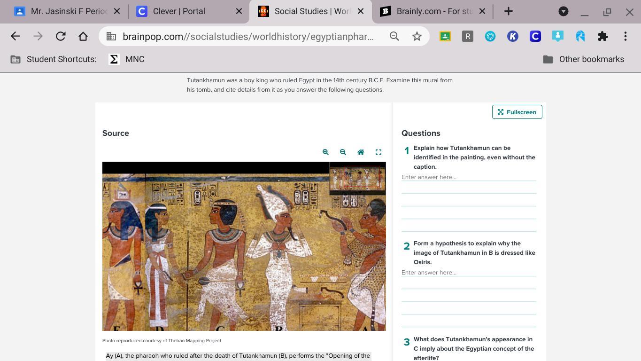Type answer field for question 1
Screen dimensions: 641x361
coord(468,177)
